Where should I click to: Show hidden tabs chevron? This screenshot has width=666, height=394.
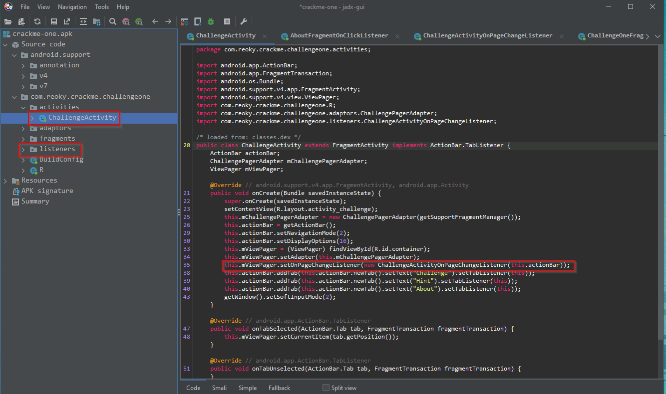pyautogui.click(x=648, y=36)
